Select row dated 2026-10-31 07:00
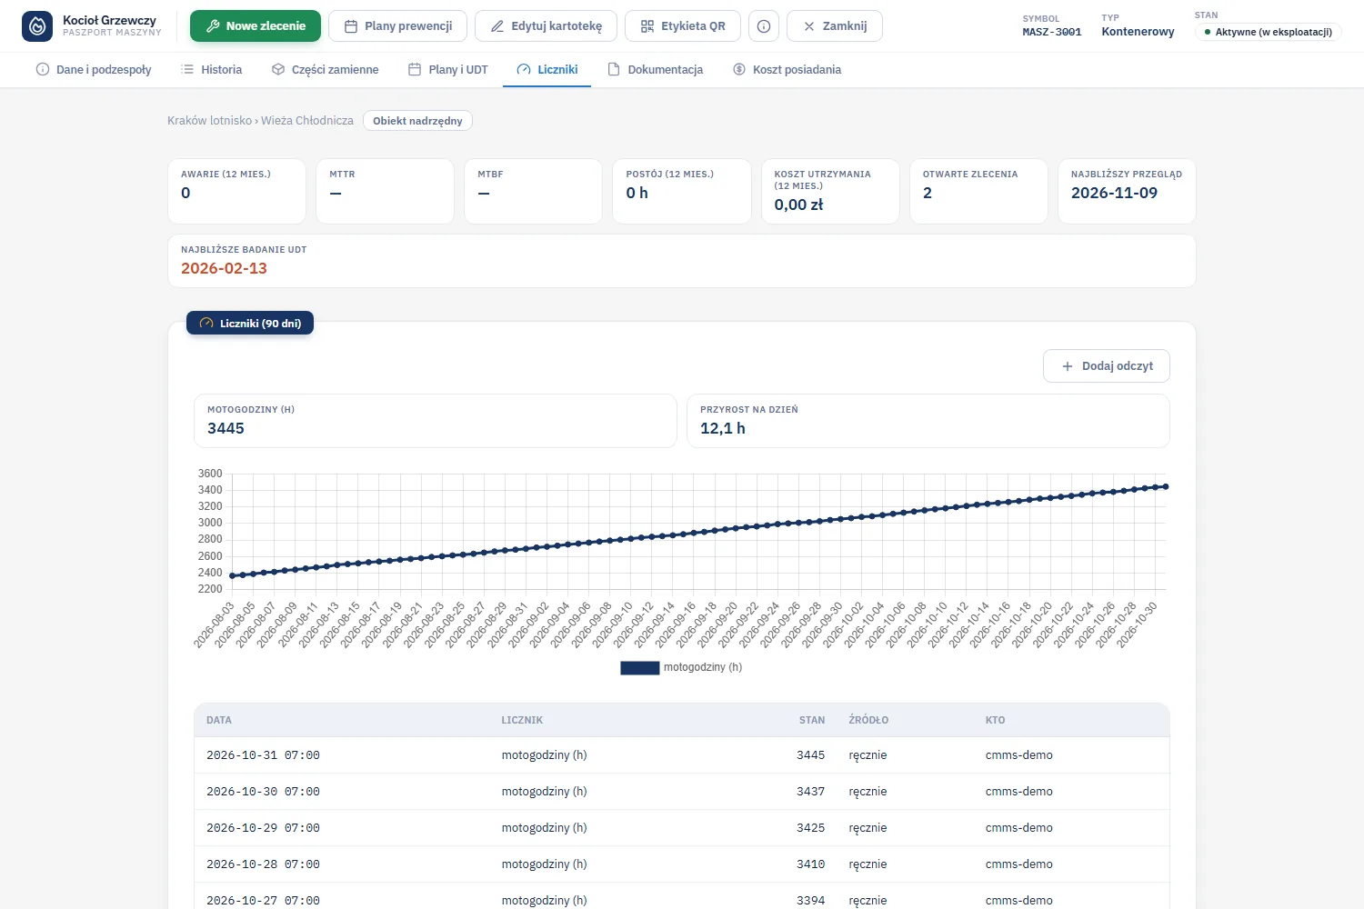The width and height of the screenshot is (1364, 909). 682,755
